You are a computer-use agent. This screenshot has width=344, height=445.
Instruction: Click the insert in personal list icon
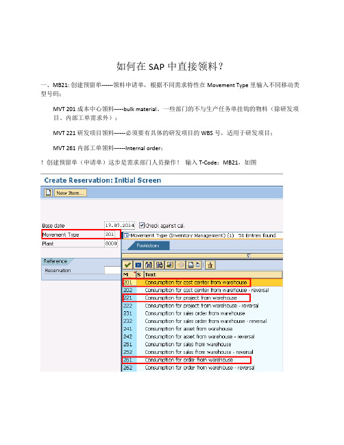click(210, 265)
